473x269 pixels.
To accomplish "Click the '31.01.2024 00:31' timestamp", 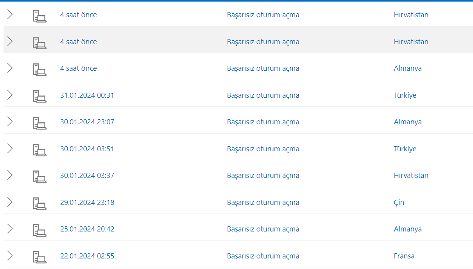I will pos(87,95).
